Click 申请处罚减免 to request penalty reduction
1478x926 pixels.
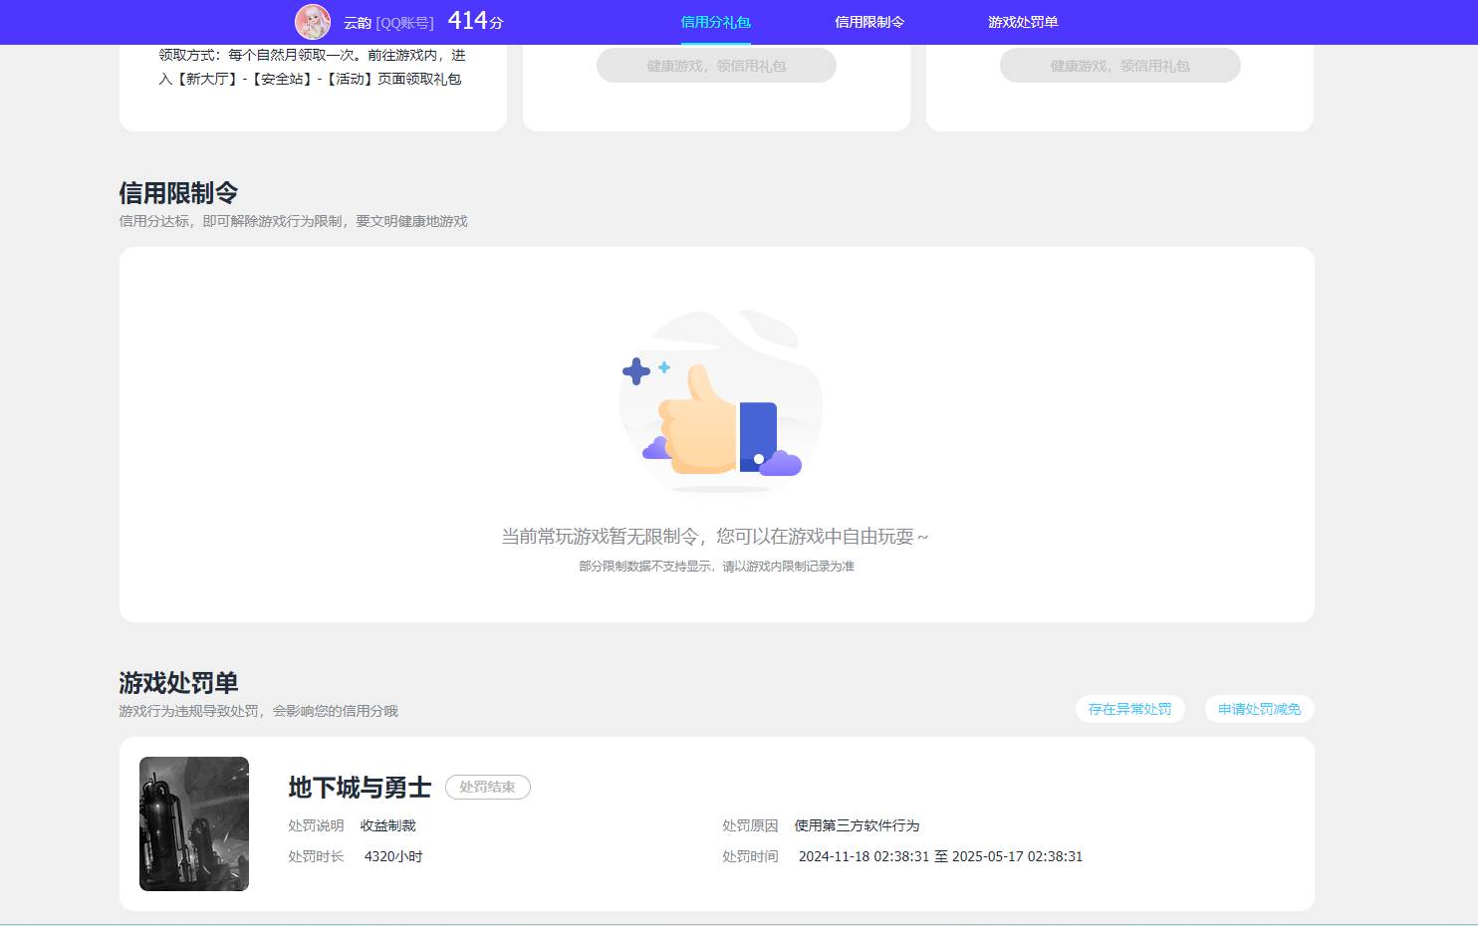pos(1258,709)
